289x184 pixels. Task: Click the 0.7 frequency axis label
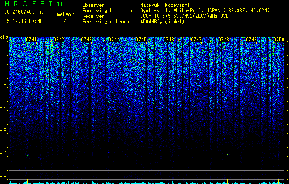pyautogui.click(x=4, y=152)
